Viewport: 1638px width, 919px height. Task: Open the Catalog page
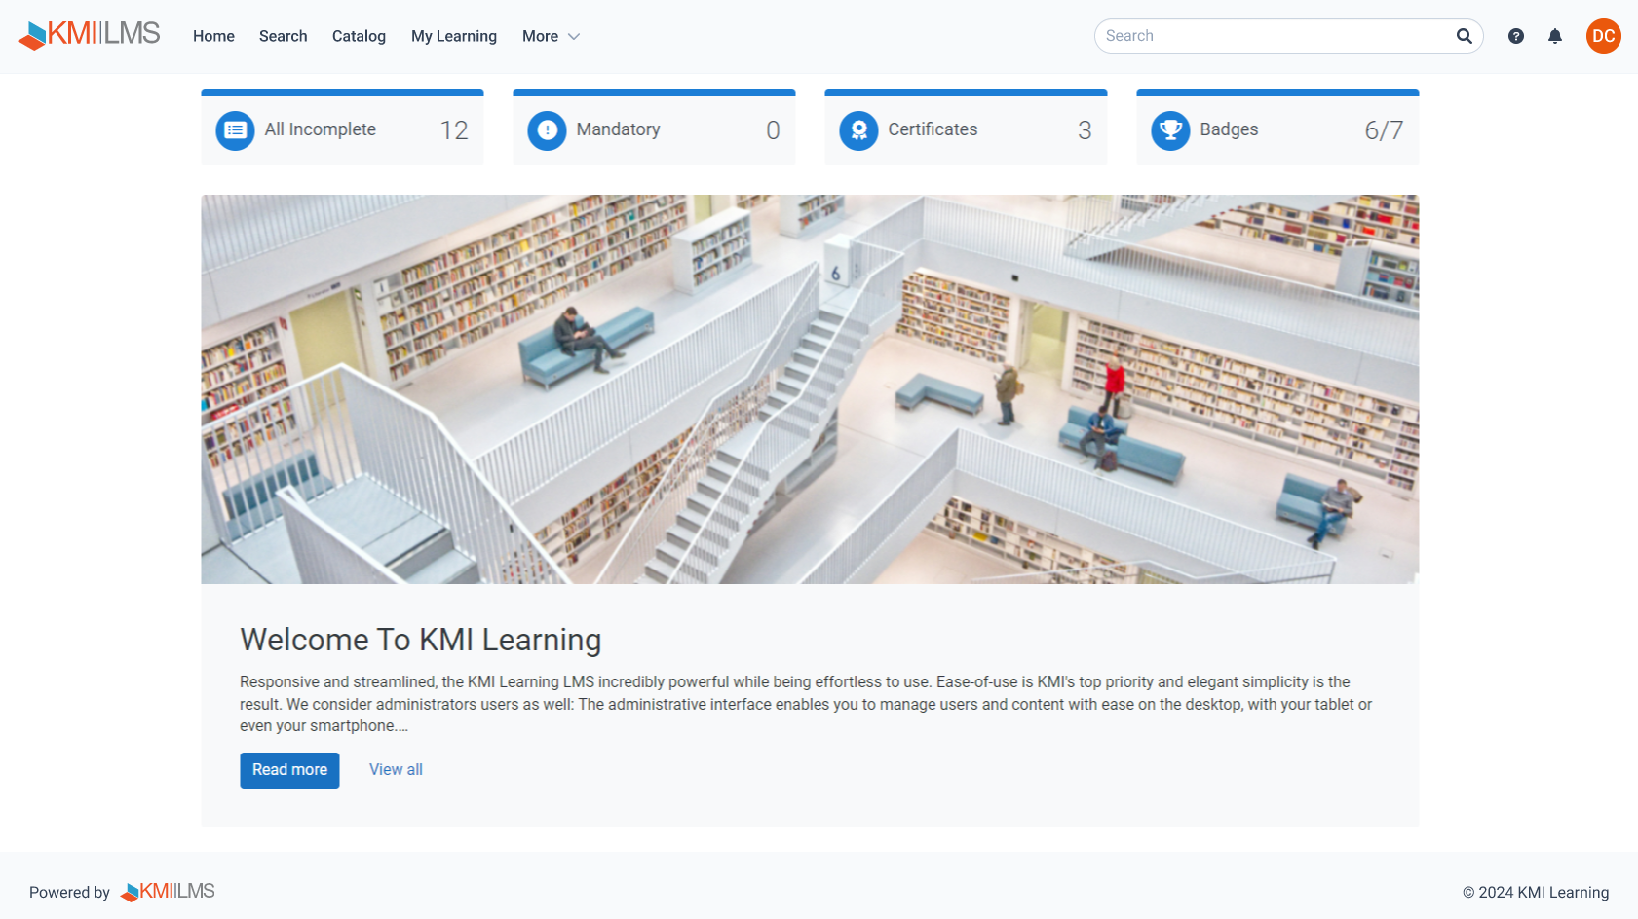359,36
